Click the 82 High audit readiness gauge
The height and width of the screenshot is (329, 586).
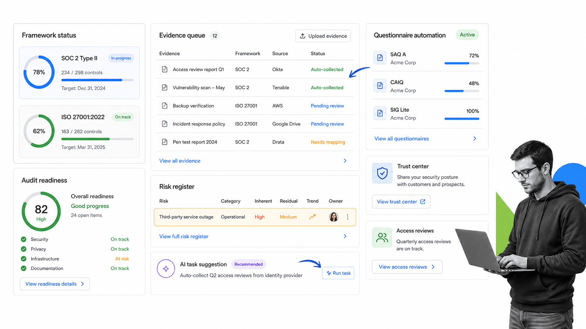coord(41,211)
